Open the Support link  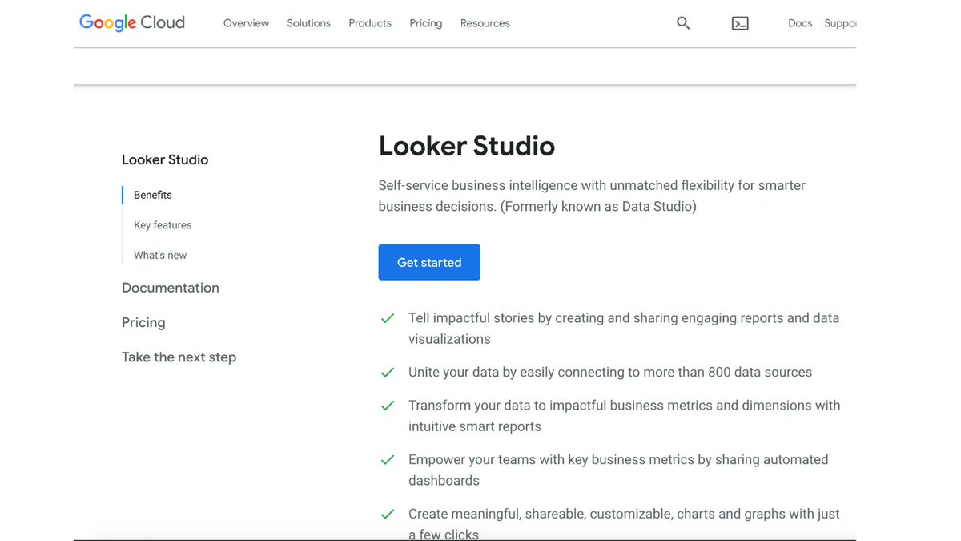[x=841, y=22]
